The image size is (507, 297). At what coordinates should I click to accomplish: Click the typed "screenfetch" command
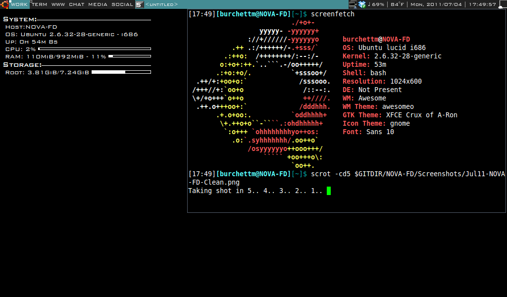pos(333,14)
